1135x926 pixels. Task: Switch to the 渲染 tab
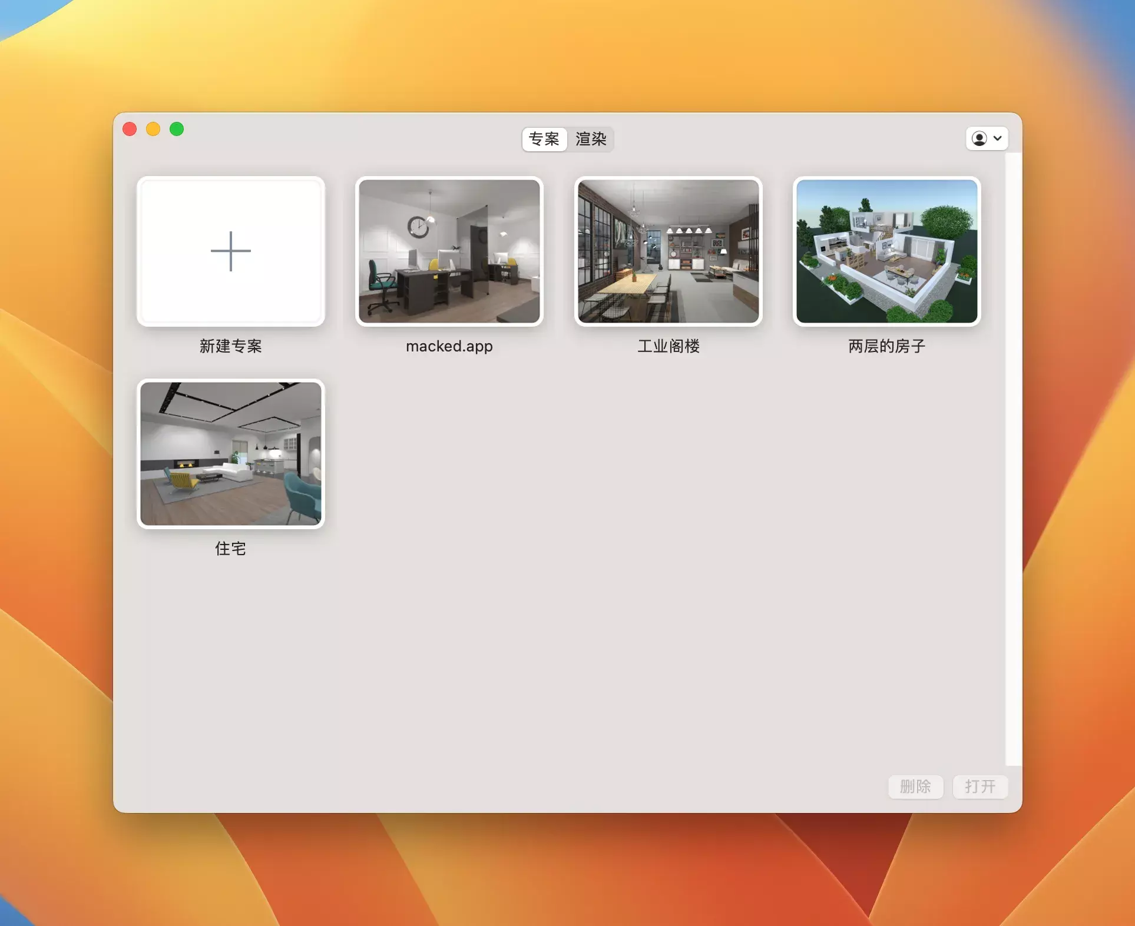[x=590, y=139]
